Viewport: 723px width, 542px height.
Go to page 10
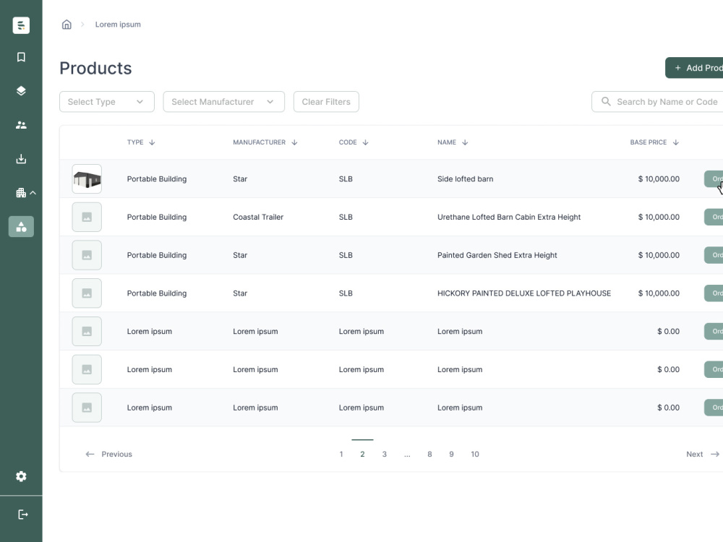tap(475, 455)
